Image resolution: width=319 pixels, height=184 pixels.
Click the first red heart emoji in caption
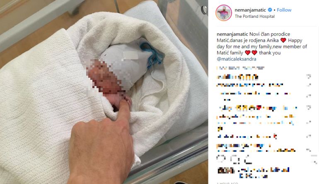(283, 40)
